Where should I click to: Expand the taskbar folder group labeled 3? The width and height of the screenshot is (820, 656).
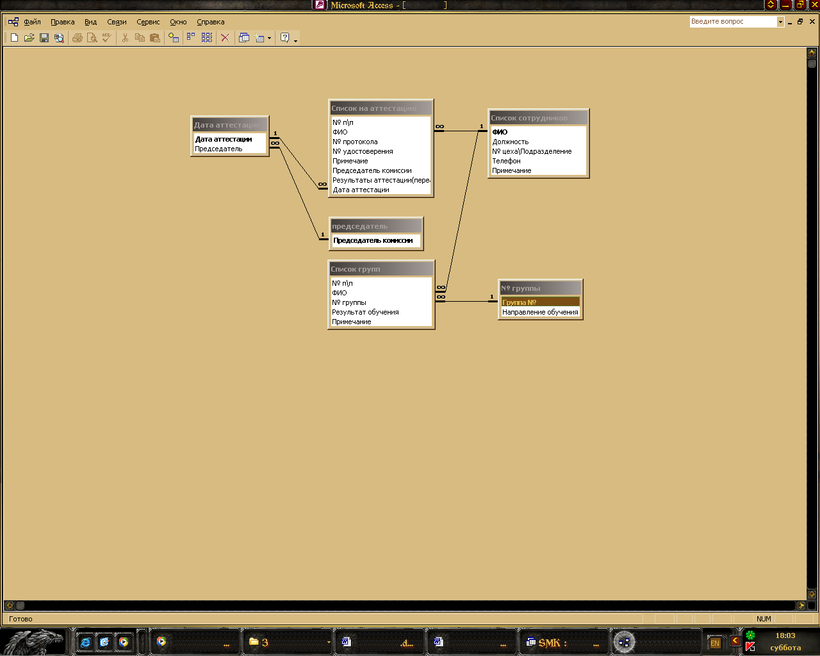point(329,642)
